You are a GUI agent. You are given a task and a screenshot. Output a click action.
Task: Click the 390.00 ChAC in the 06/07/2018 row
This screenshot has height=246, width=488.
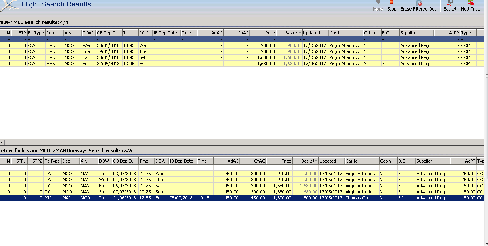[253, 186]
